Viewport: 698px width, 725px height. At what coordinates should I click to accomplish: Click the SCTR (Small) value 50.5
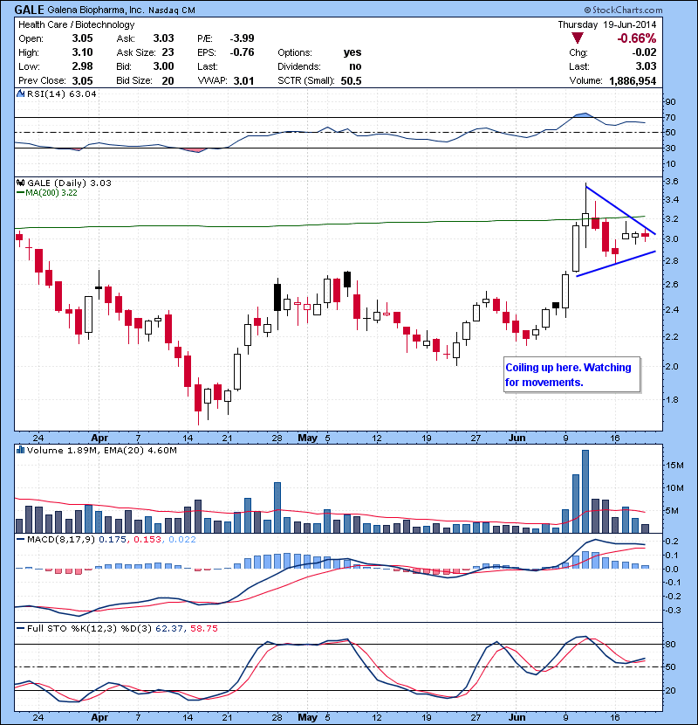coord(351,81)
